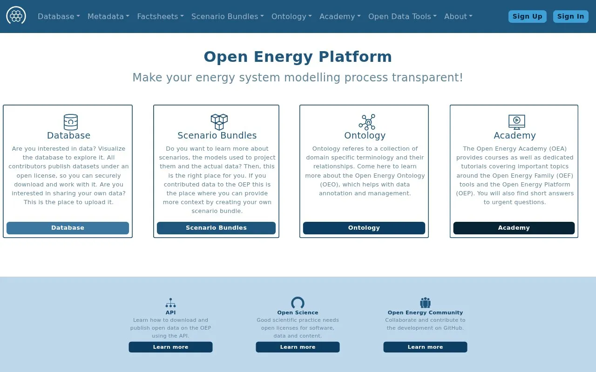
Task: Expand the Open Data Tools menu
Action: pyautogui.click(x=402, y=16)
